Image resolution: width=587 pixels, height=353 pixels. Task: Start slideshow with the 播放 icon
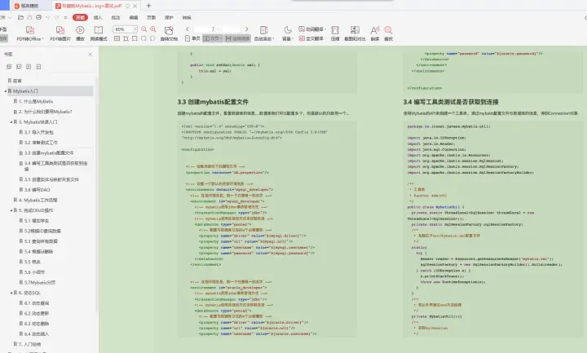[x=80, y=30]
